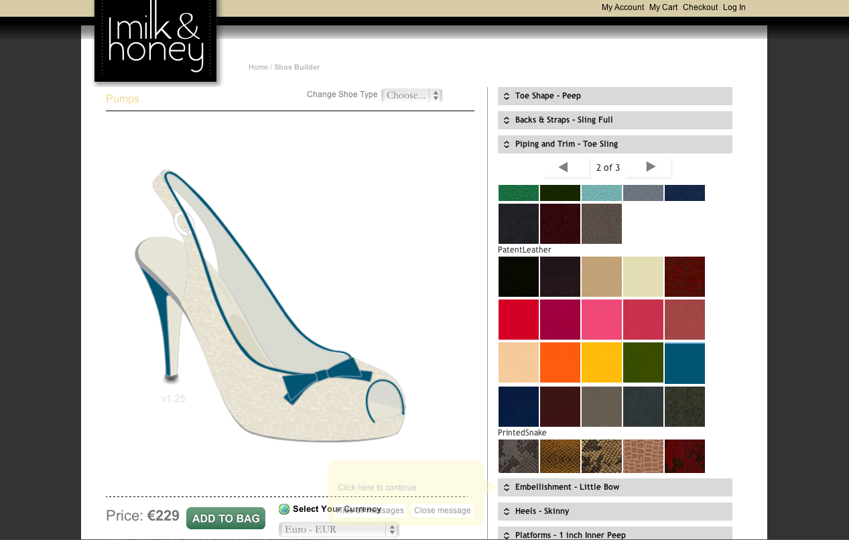
Task: Pick the orange patent leather swatch
Action: pyautogui.click(x=560, y=362)
